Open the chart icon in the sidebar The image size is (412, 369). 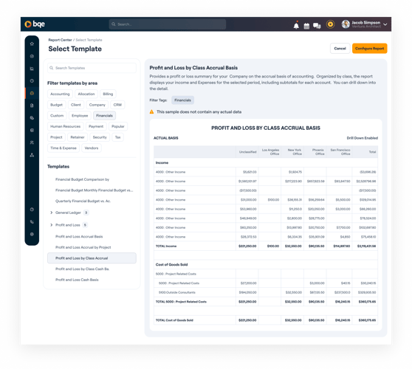(x=32, y=69)
